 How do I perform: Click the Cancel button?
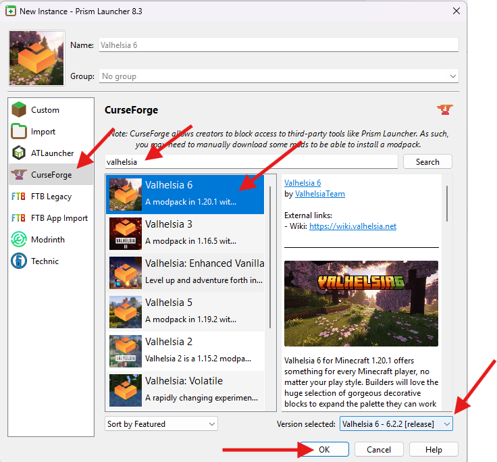(379, 449)
